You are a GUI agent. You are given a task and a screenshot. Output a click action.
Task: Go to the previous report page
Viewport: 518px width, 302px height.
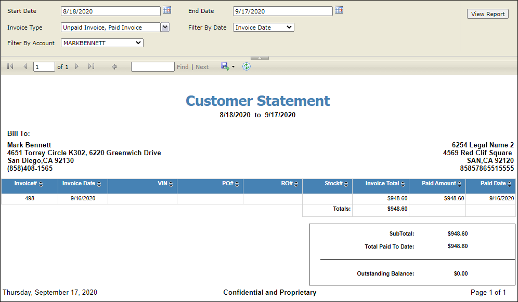[25, 66]
